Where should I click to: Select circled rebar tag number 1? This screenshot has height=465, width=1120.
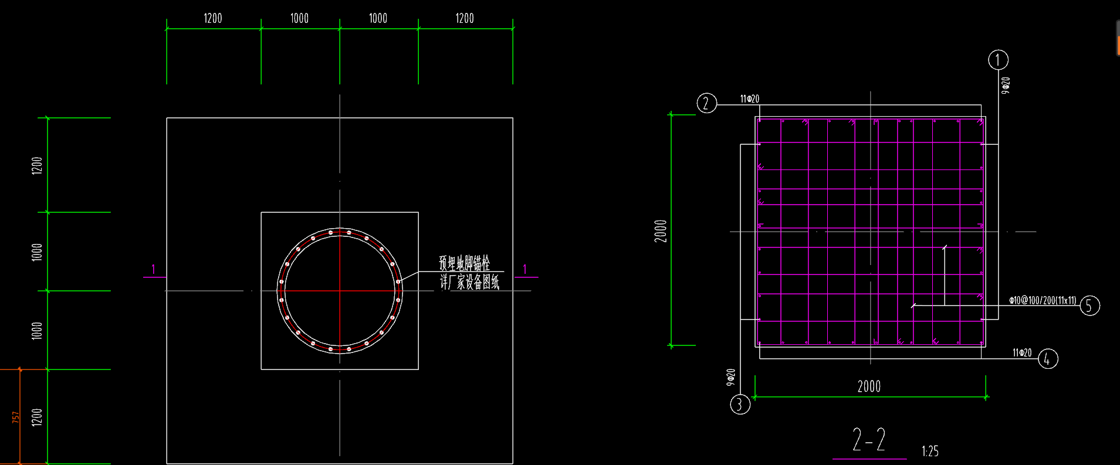[x=998, y=60]
